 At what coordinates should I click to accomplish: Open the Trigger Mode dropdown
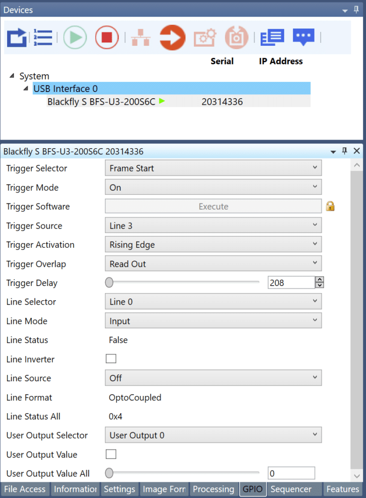point(213,187)
